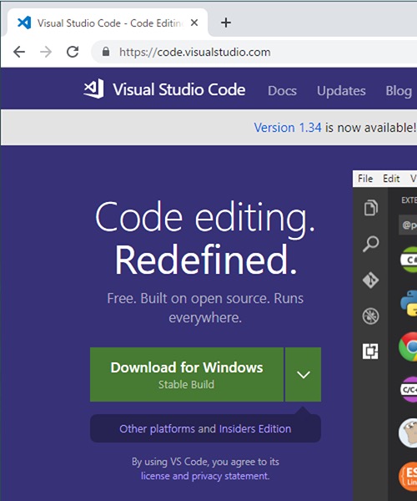Click the Visual Studio Code logo in header
The height and width of the screenshot is (501, 417).
click(x=93, y=89)
